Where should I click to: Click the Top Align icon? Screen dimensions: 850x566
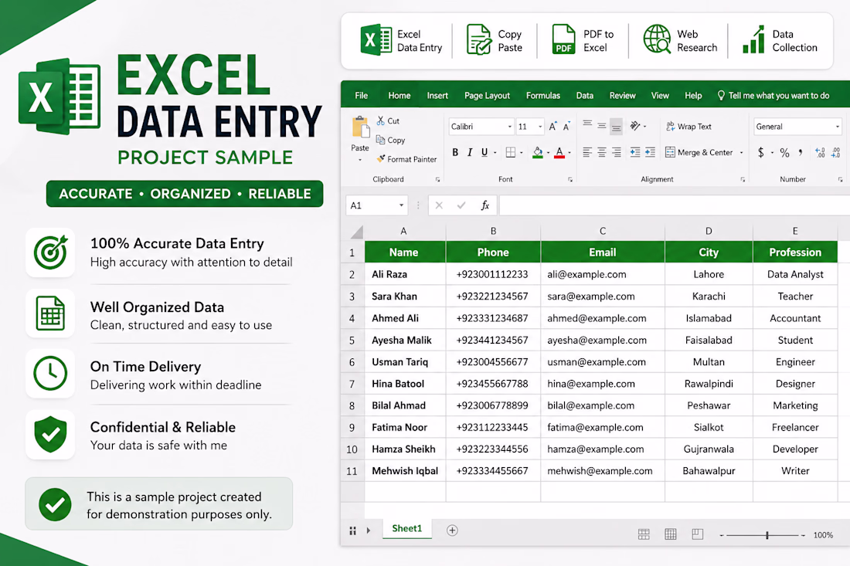(x=587, y=124)
